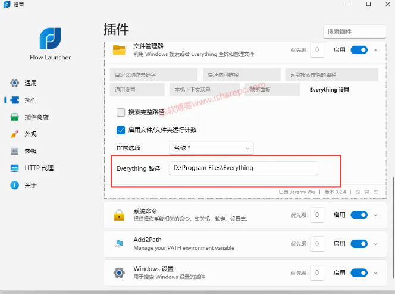Expand the Windows 设置 plugin chevron
The height and width of the screenshot is (295, 395).
coord(375,273)
